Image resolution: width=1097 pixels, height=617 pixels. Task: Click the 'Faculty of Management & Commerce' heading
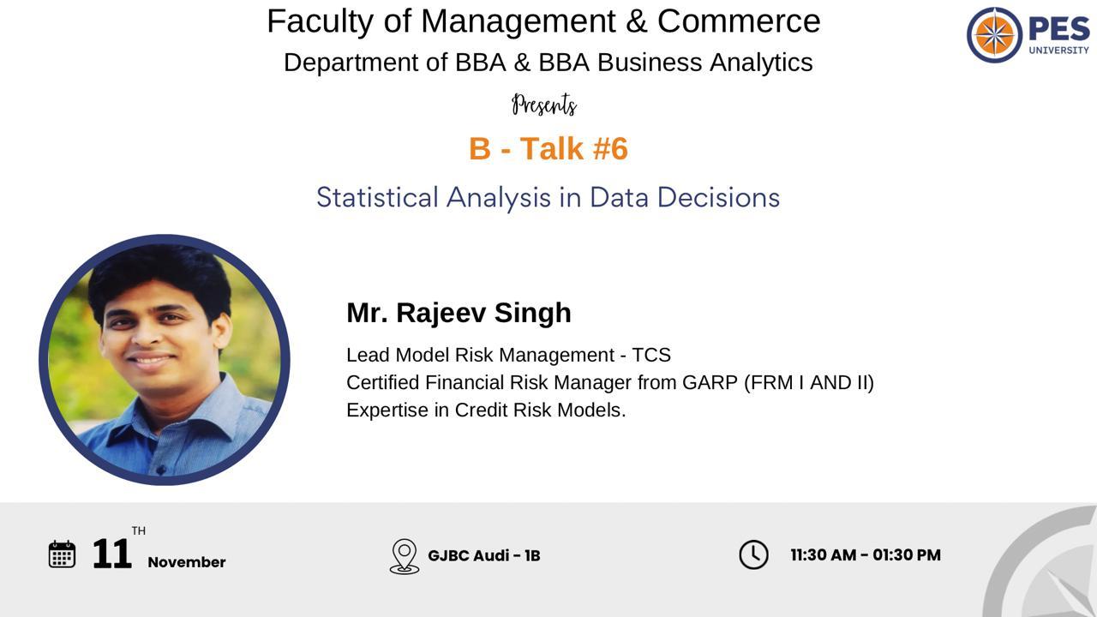[x=543, y=21]
